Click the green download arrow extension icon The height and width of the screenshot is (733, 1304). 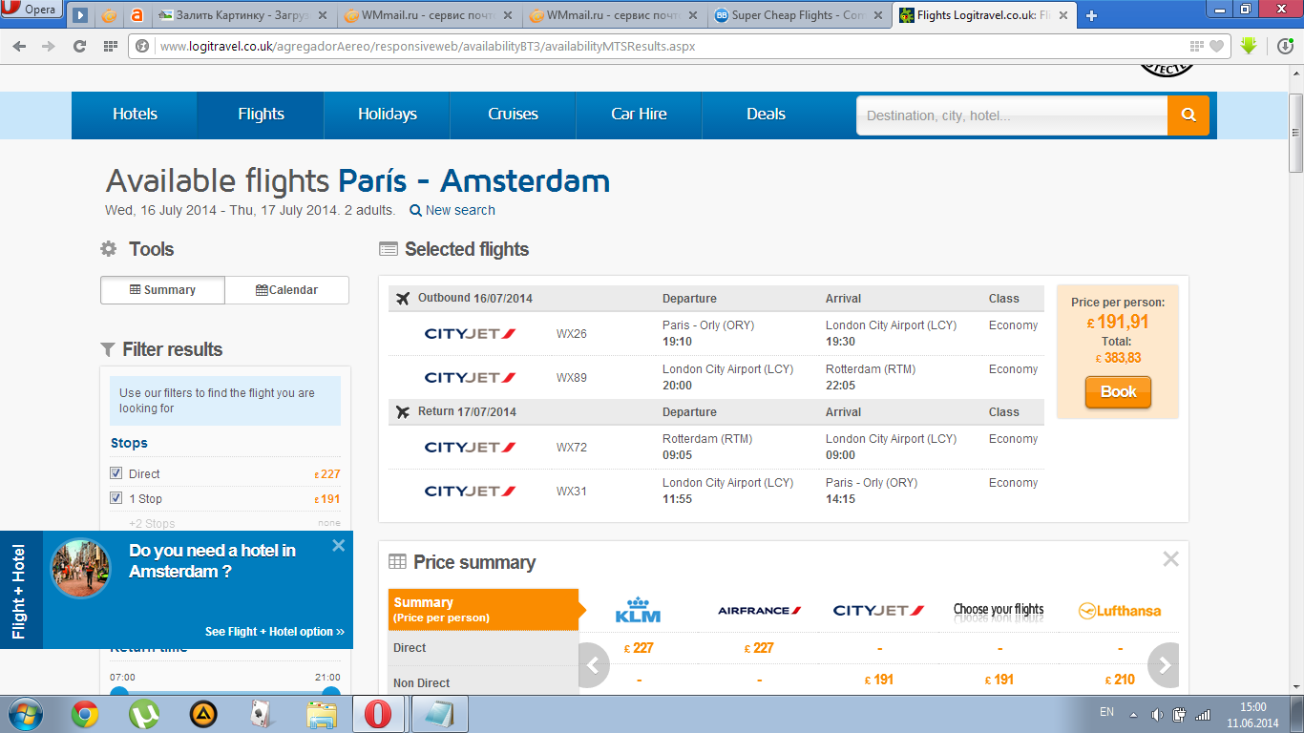1249,46
